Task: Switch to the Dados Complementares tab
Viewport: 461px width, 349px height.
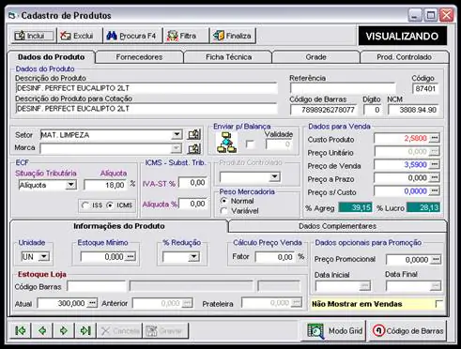Action: click(337, 226)
